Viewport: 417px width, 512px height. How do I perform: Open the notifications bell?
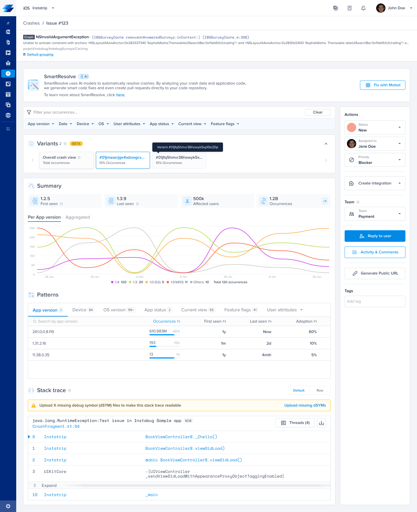(x=363, y=8)
